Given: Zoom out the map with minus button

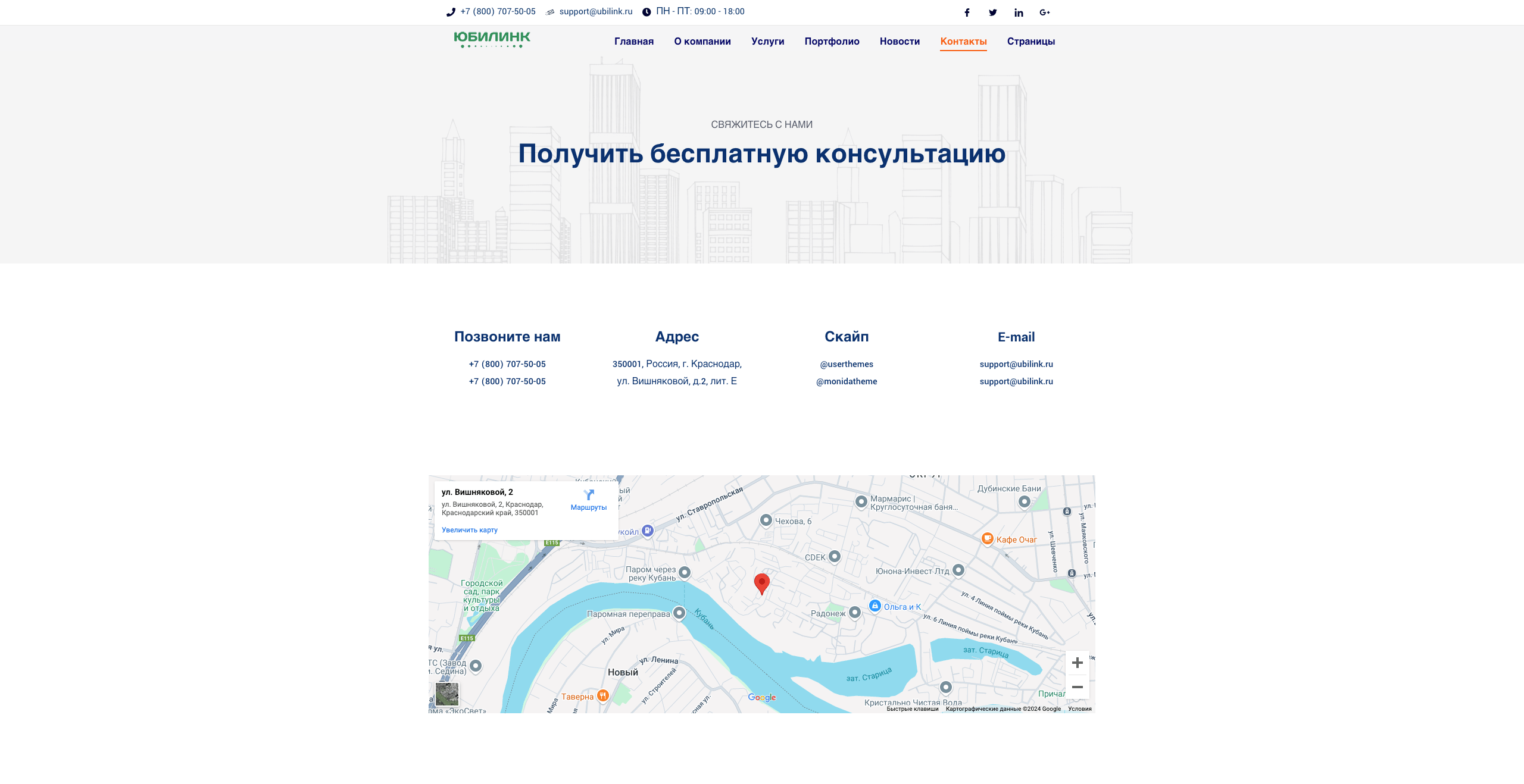Looking at the screenshot, I should tap(1077, 687).
